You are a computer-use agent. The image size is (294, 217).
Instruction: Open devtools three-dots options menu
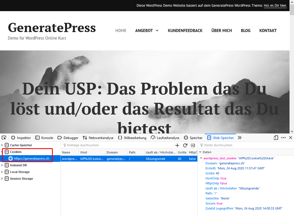coord(283,138)
